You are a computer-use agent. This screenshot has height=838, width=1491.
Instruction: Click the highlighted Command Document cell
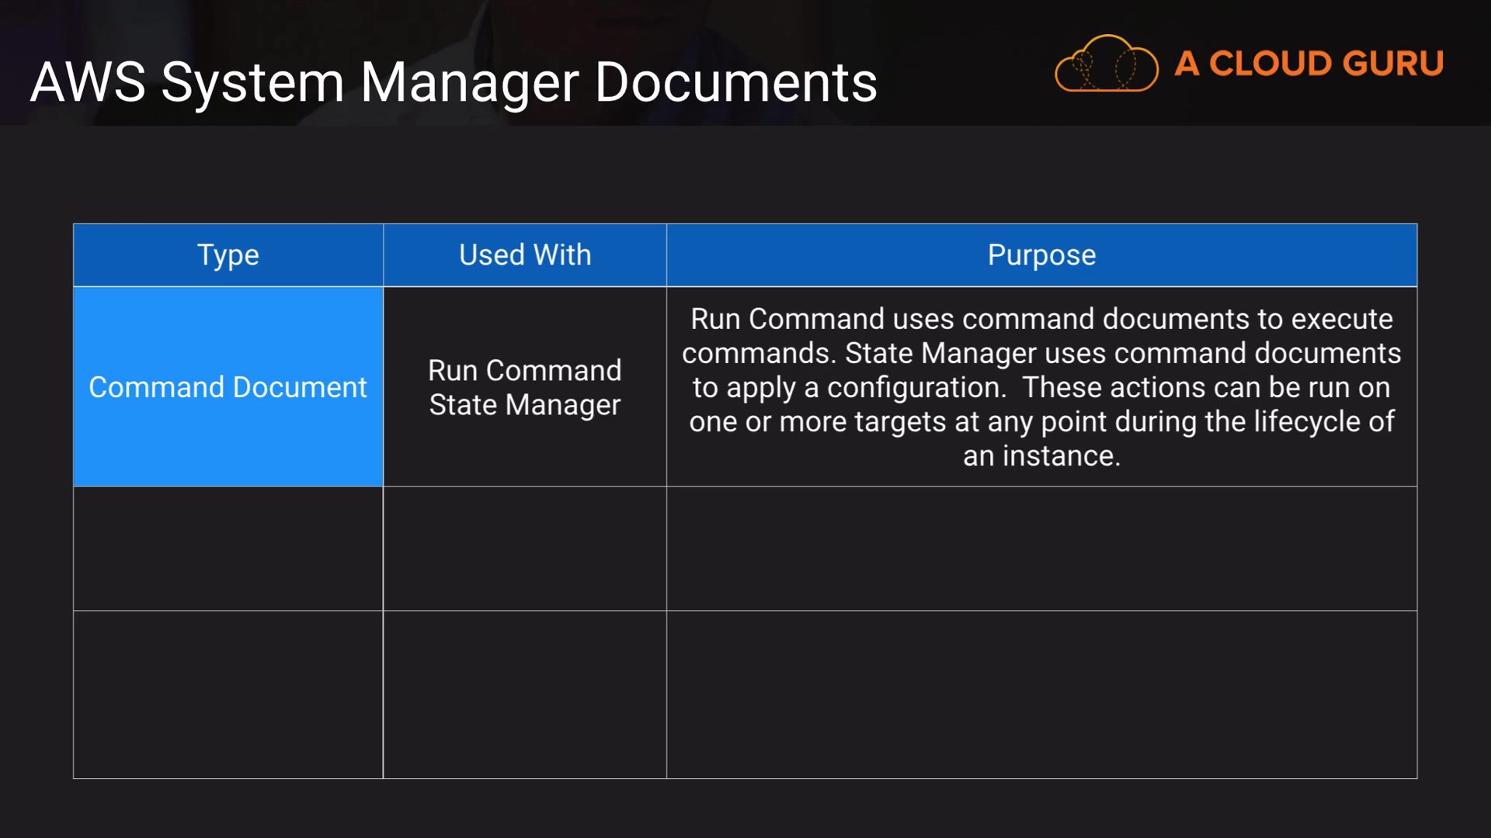pyautogui.click(x=228, y=387)
